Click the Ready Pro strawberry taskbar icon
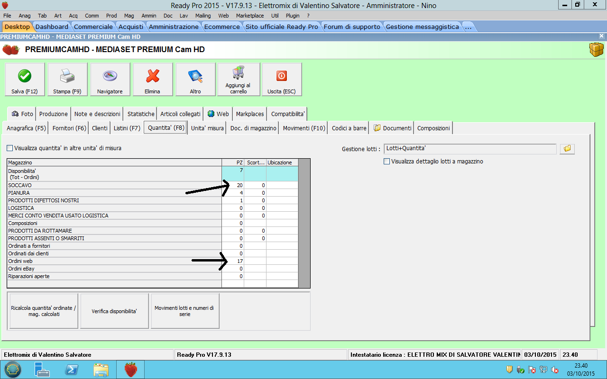This screenshot has height=379, width=607. (131, 370)
